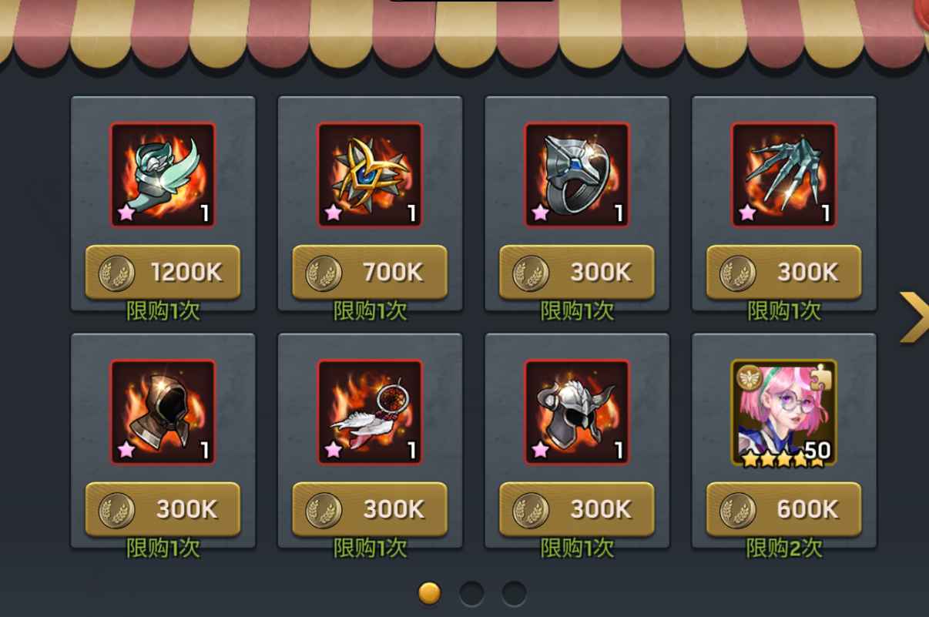Purchase the star shield for 700K

370,273
